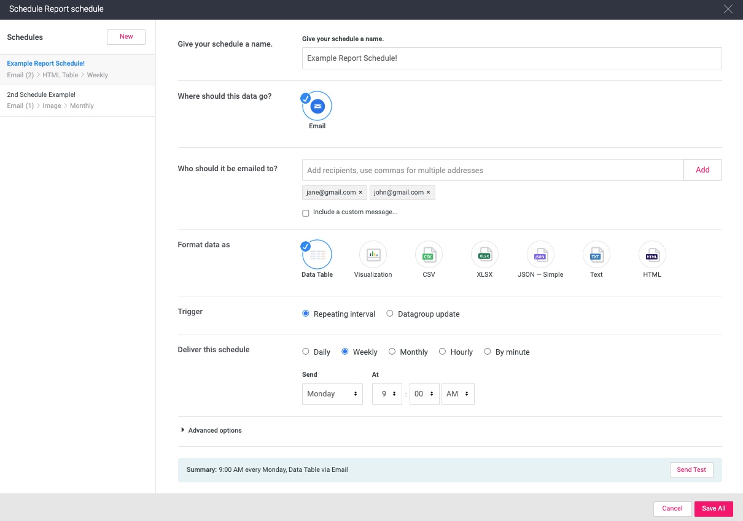Choose the Monthly delivery radio option

pyautogui.click(x=392, y=352)
